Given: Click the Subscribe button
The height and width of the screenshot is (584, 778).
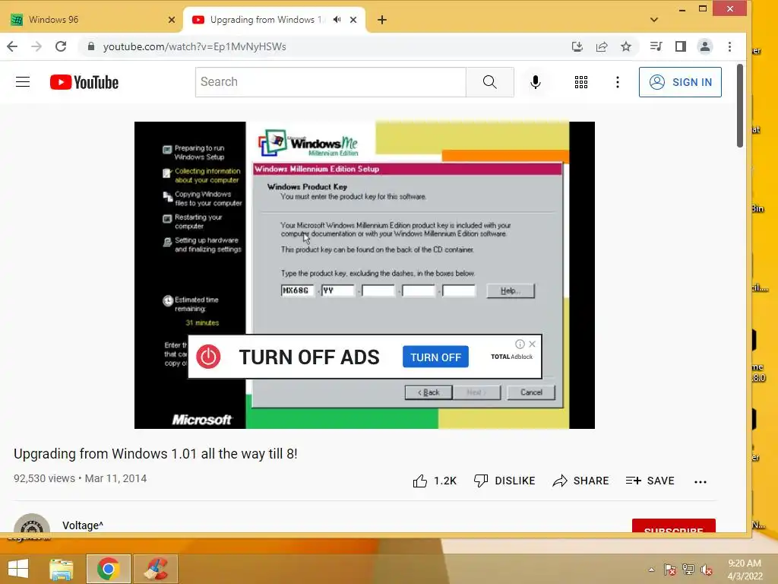Looking at the screenshot, I should point(673,526).
